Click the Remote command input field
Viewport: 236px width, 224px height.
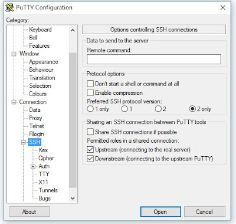pos(154,60)
